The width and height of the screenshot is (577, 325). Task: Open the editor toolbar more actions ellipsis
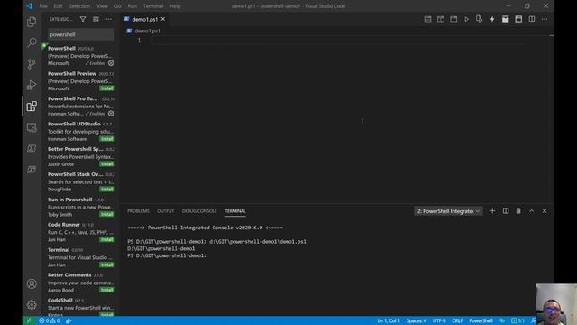point(545,19)
